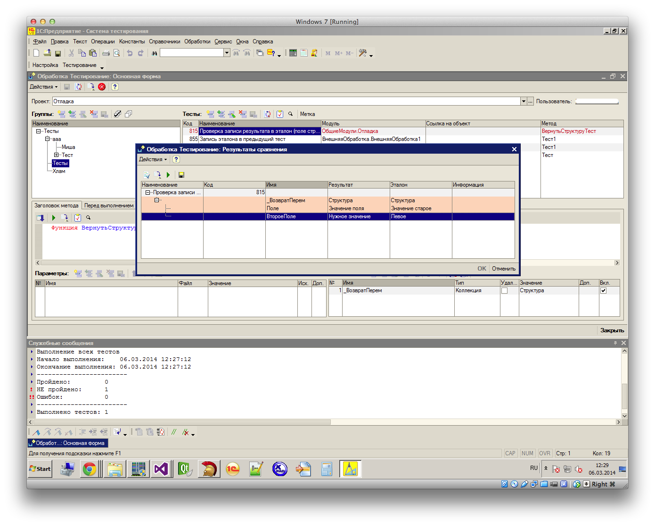The height and width of the screenshot is (526, 655).
Task: Select the Миша tree item
Action: (x=68, y=147)
